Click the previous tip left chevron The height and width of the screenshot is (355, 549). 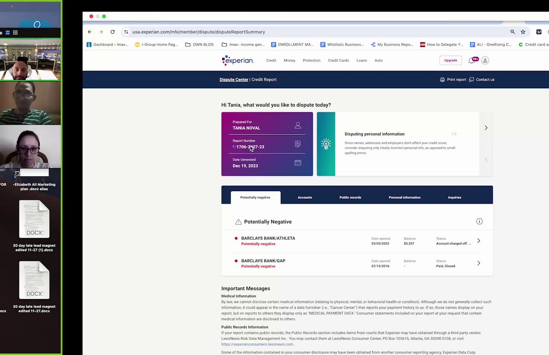[486, 160]
